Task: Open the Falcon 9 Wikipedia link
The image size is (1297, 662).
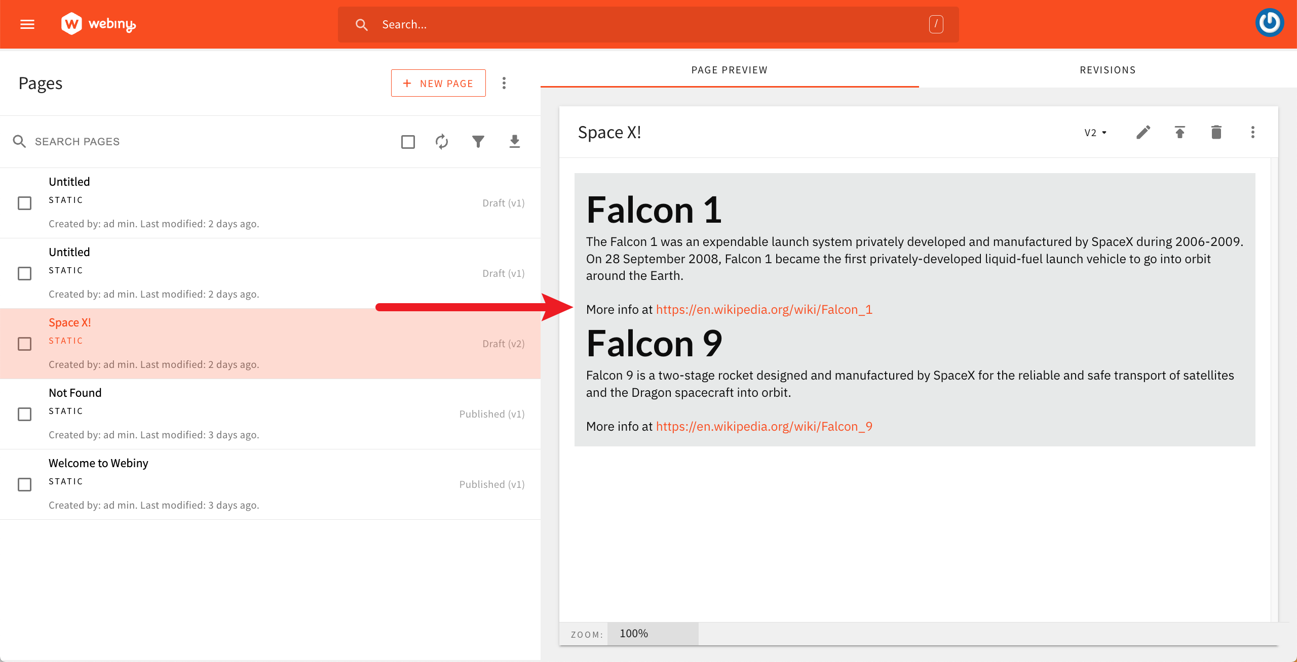Action: pyautogui.click(x=764, y=426)
